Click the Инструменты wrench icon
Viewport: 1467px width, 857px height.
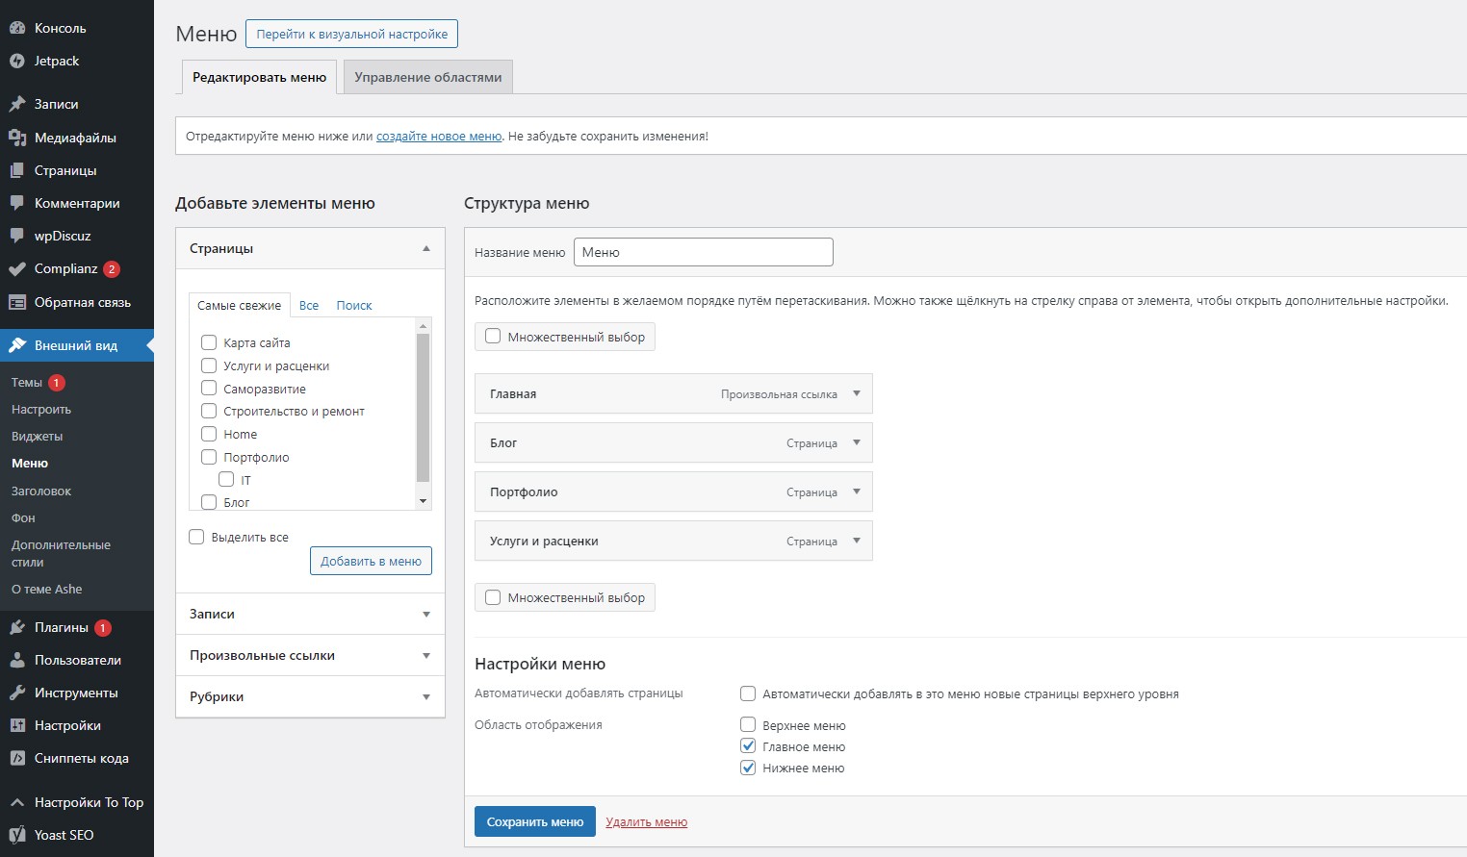click(16, 693)
